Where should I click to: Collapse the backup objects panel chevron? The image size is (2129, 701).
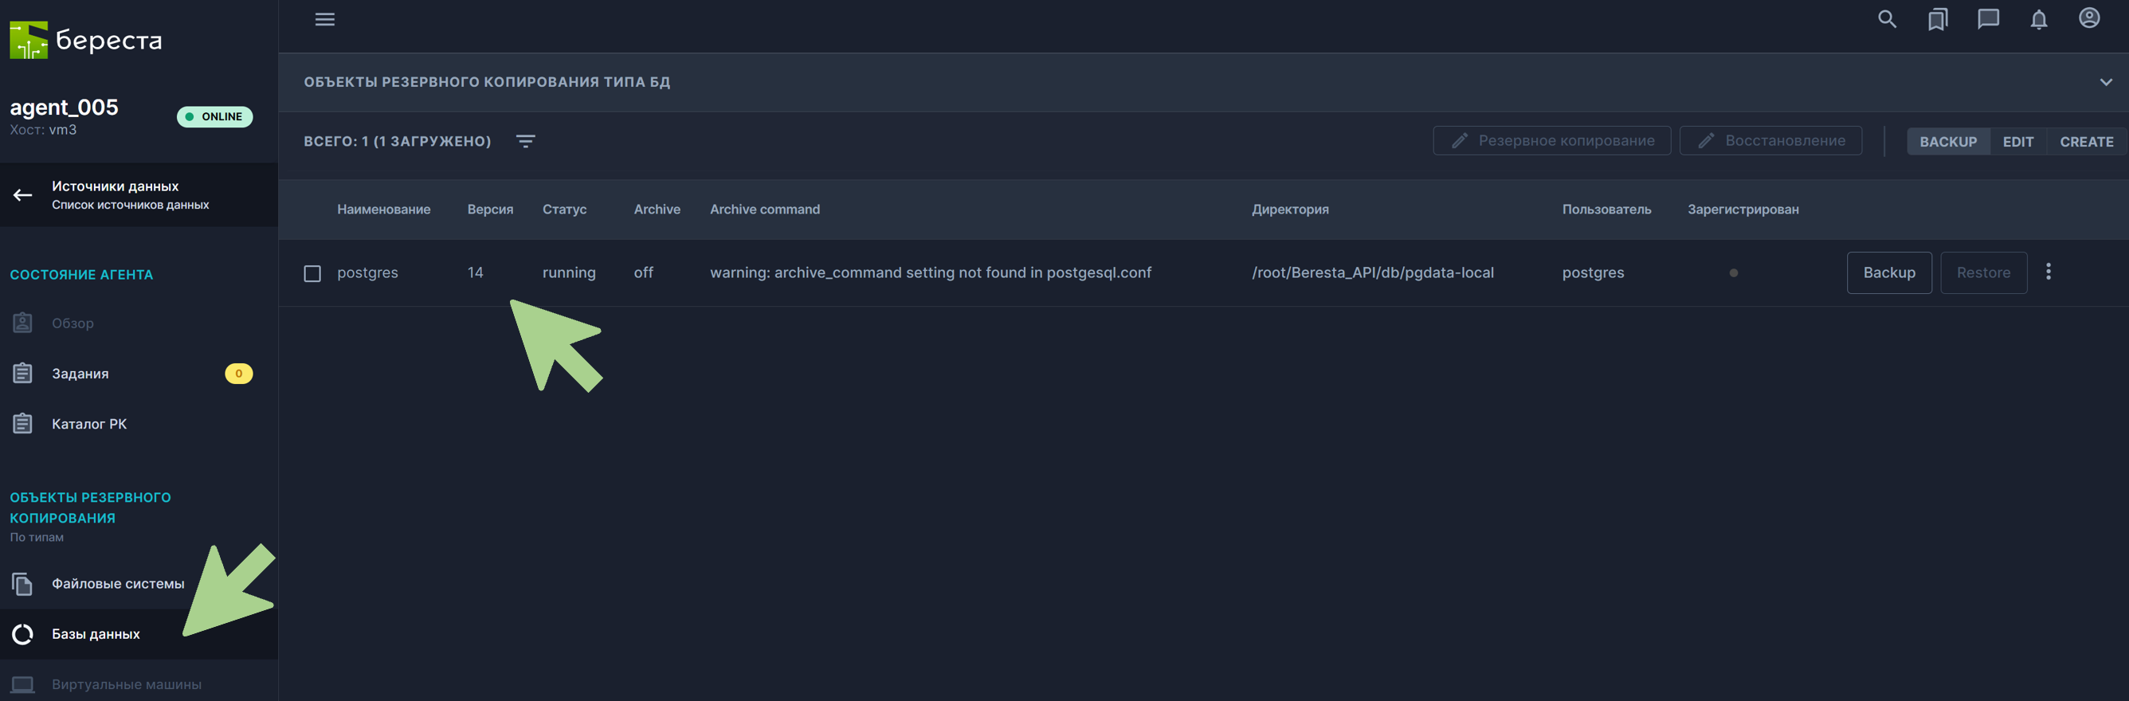[2106, 83]
